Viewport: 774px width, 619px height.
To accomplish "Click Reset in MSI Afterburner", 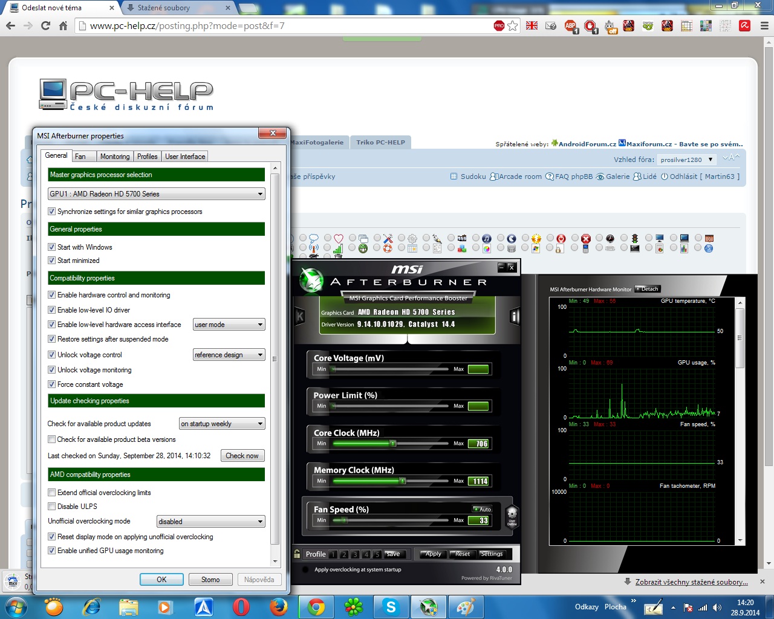I will pos(463,554).
